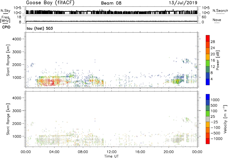Click the 'Freq. [MHz]' axis label
The height and width of the screenshot is (158, 228).
click(5, 19)
